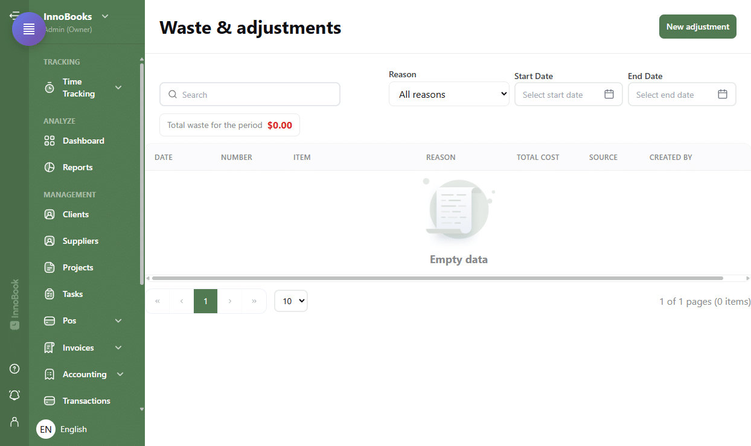Click the Accounting ledger icon
Viewport: 751px width, 446px height.
(x=50, y=374)
